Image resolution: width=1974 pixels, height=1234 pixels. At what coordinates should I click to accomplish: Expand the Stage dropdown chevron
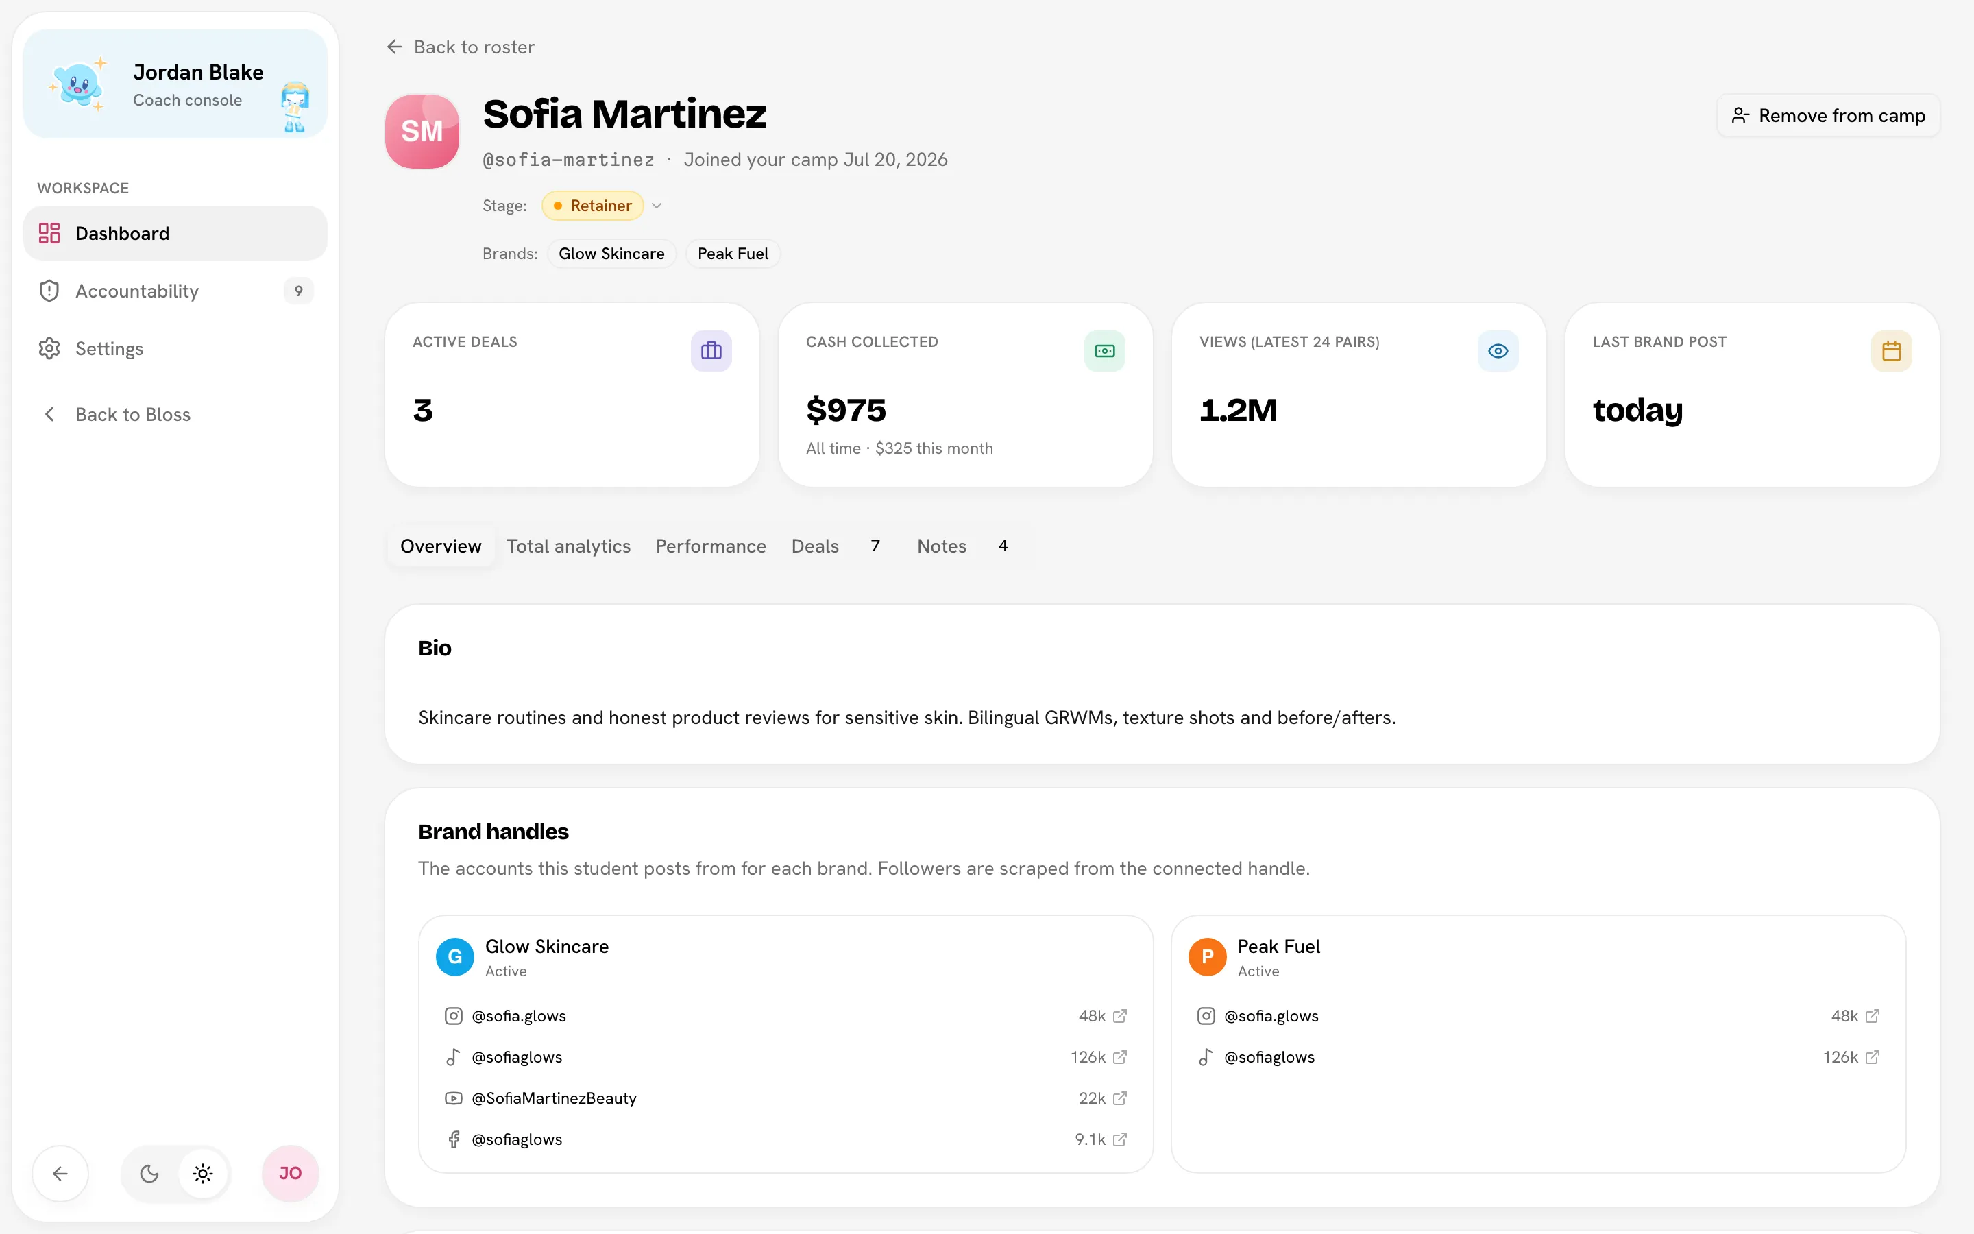657,206
